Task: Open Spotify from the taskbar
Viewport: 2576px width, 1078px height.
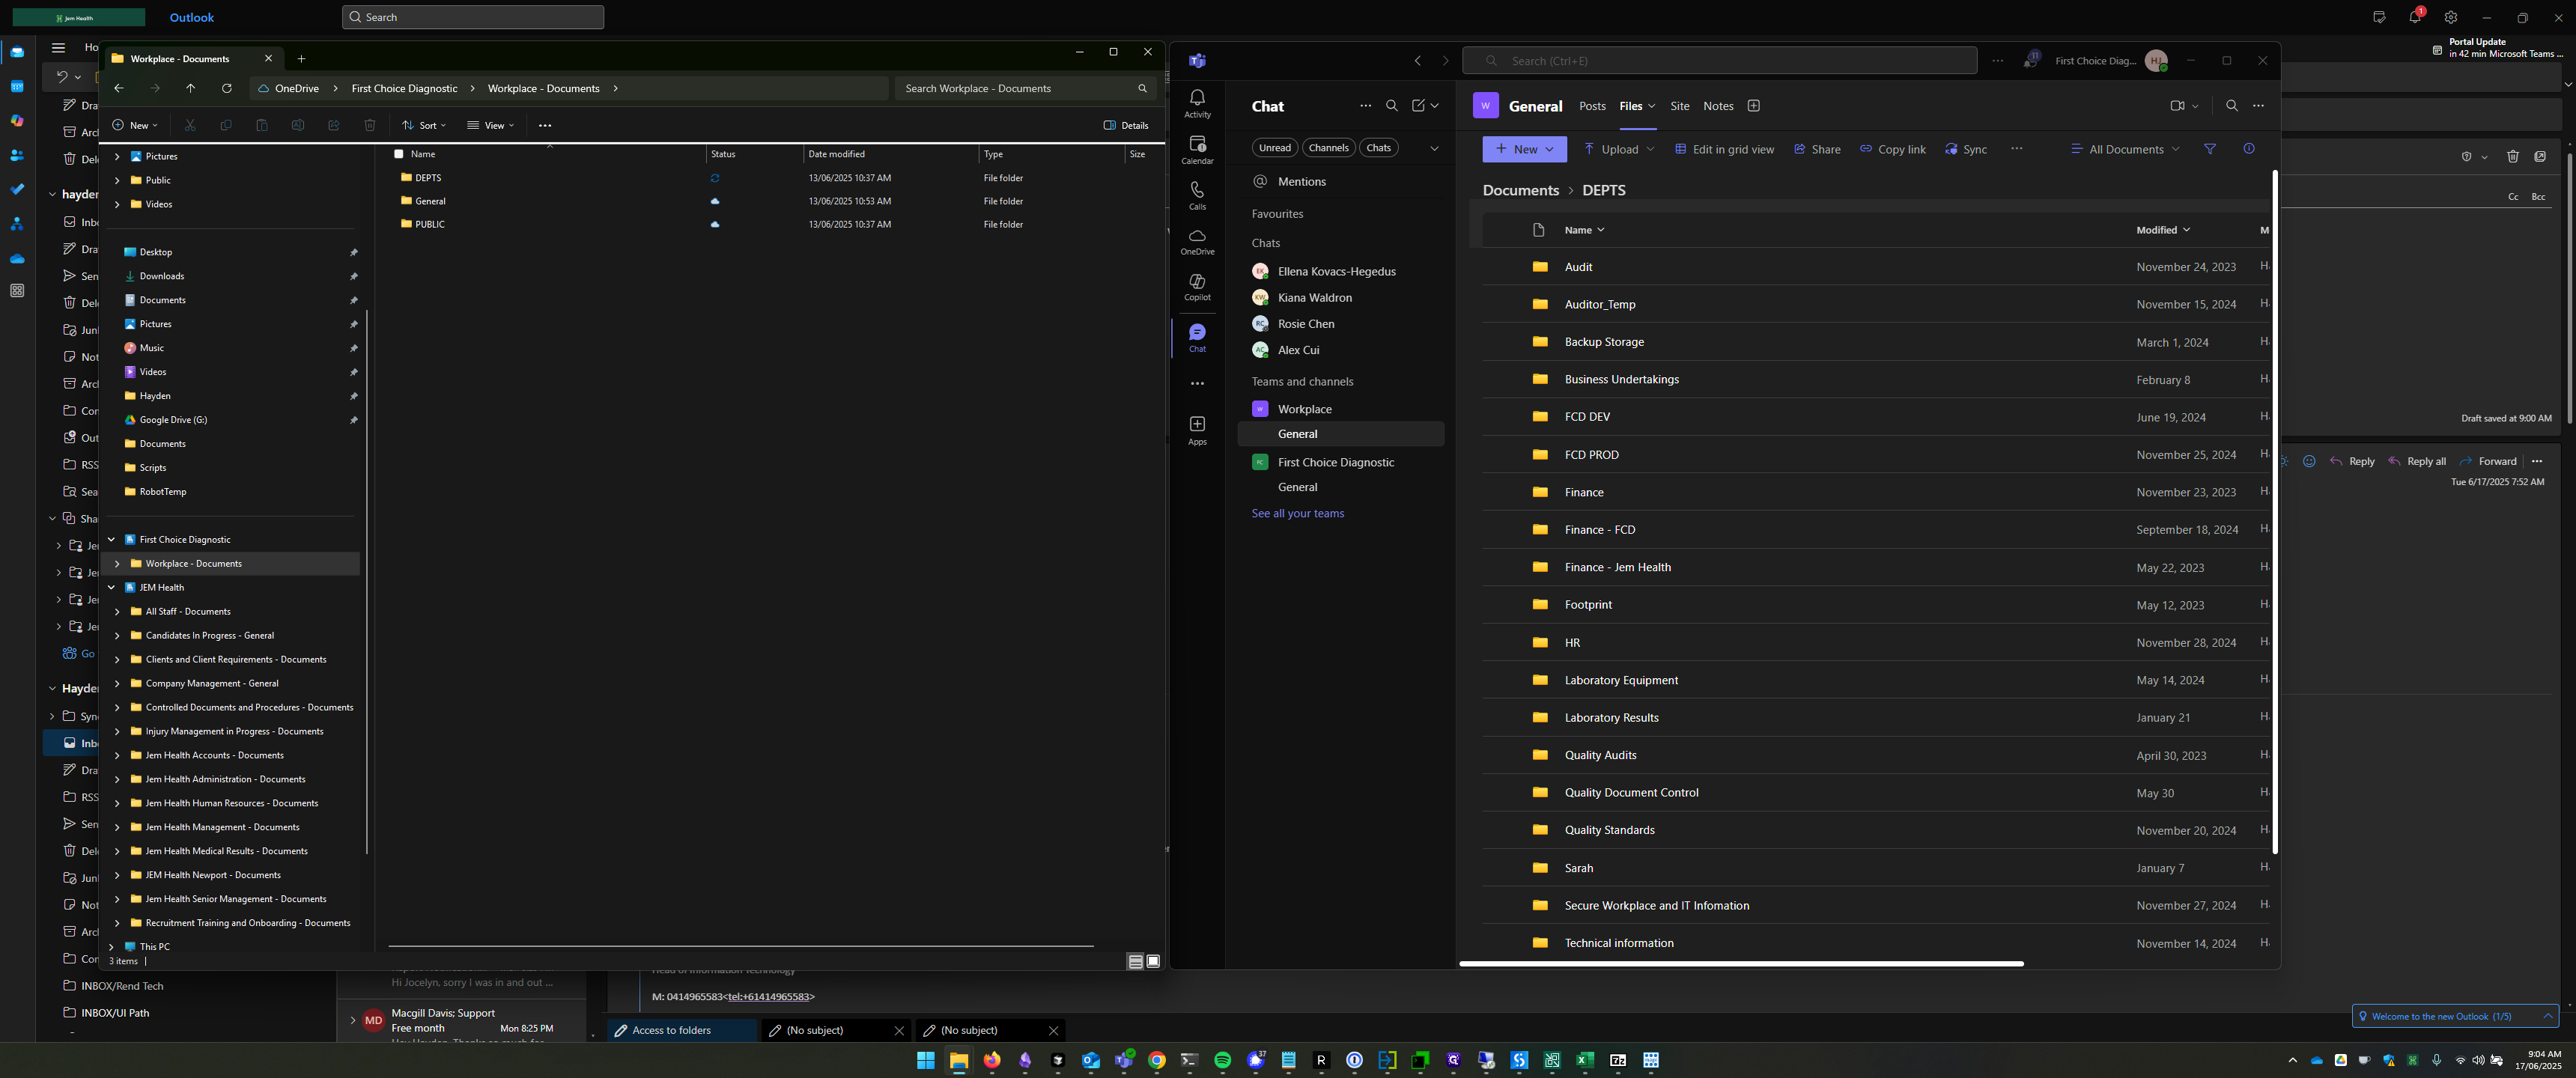Action: (x=1222, y=1061)
